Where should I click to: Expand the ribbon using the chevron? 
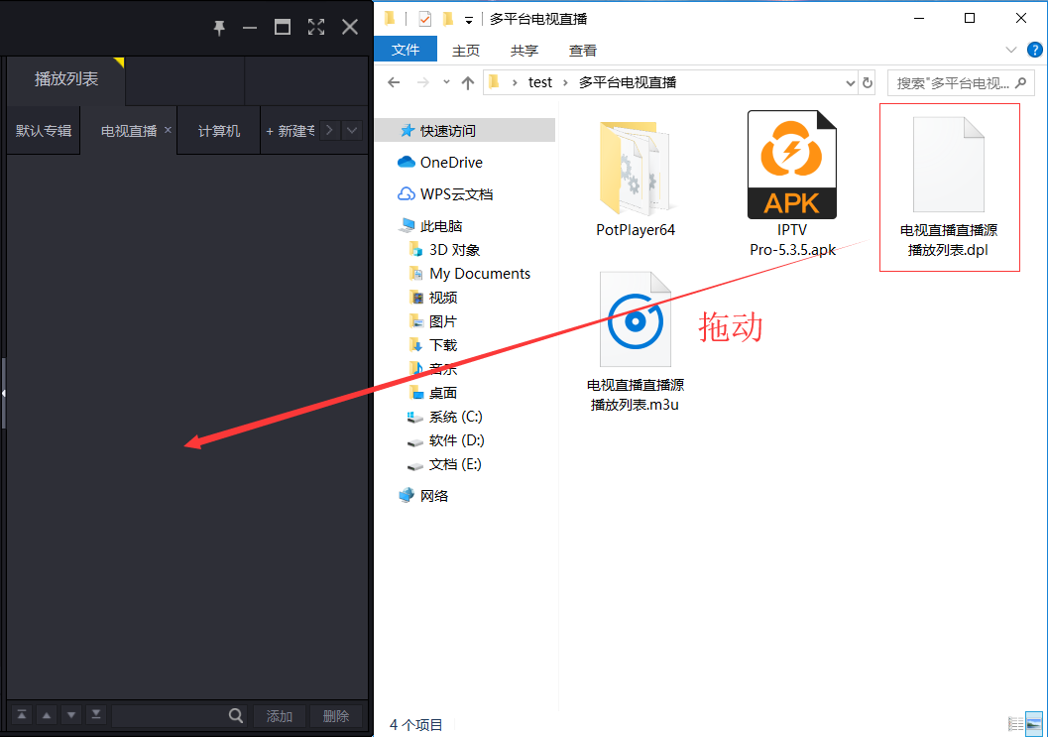tap(1009, 49)
